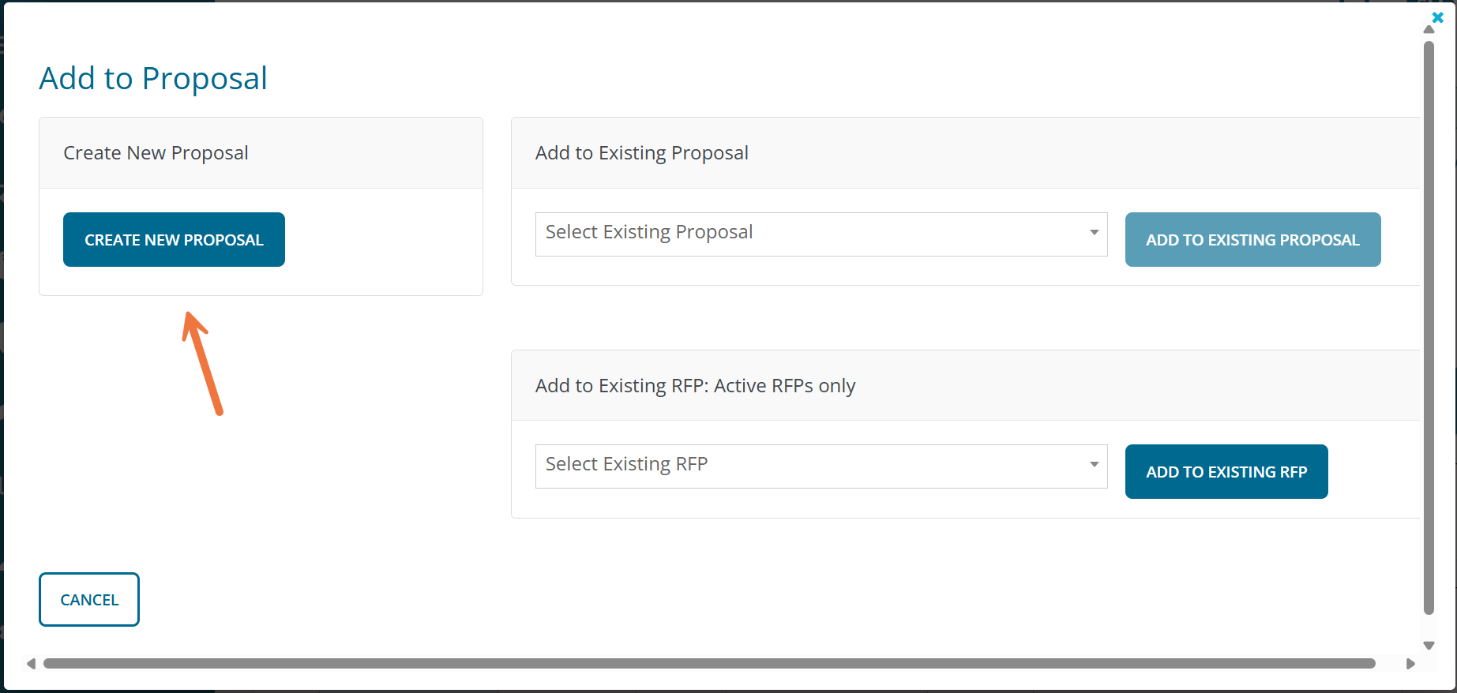Click the vertical scrollbar thumb
Screen dimensions: 1457x693
(x=1429, y=327)
